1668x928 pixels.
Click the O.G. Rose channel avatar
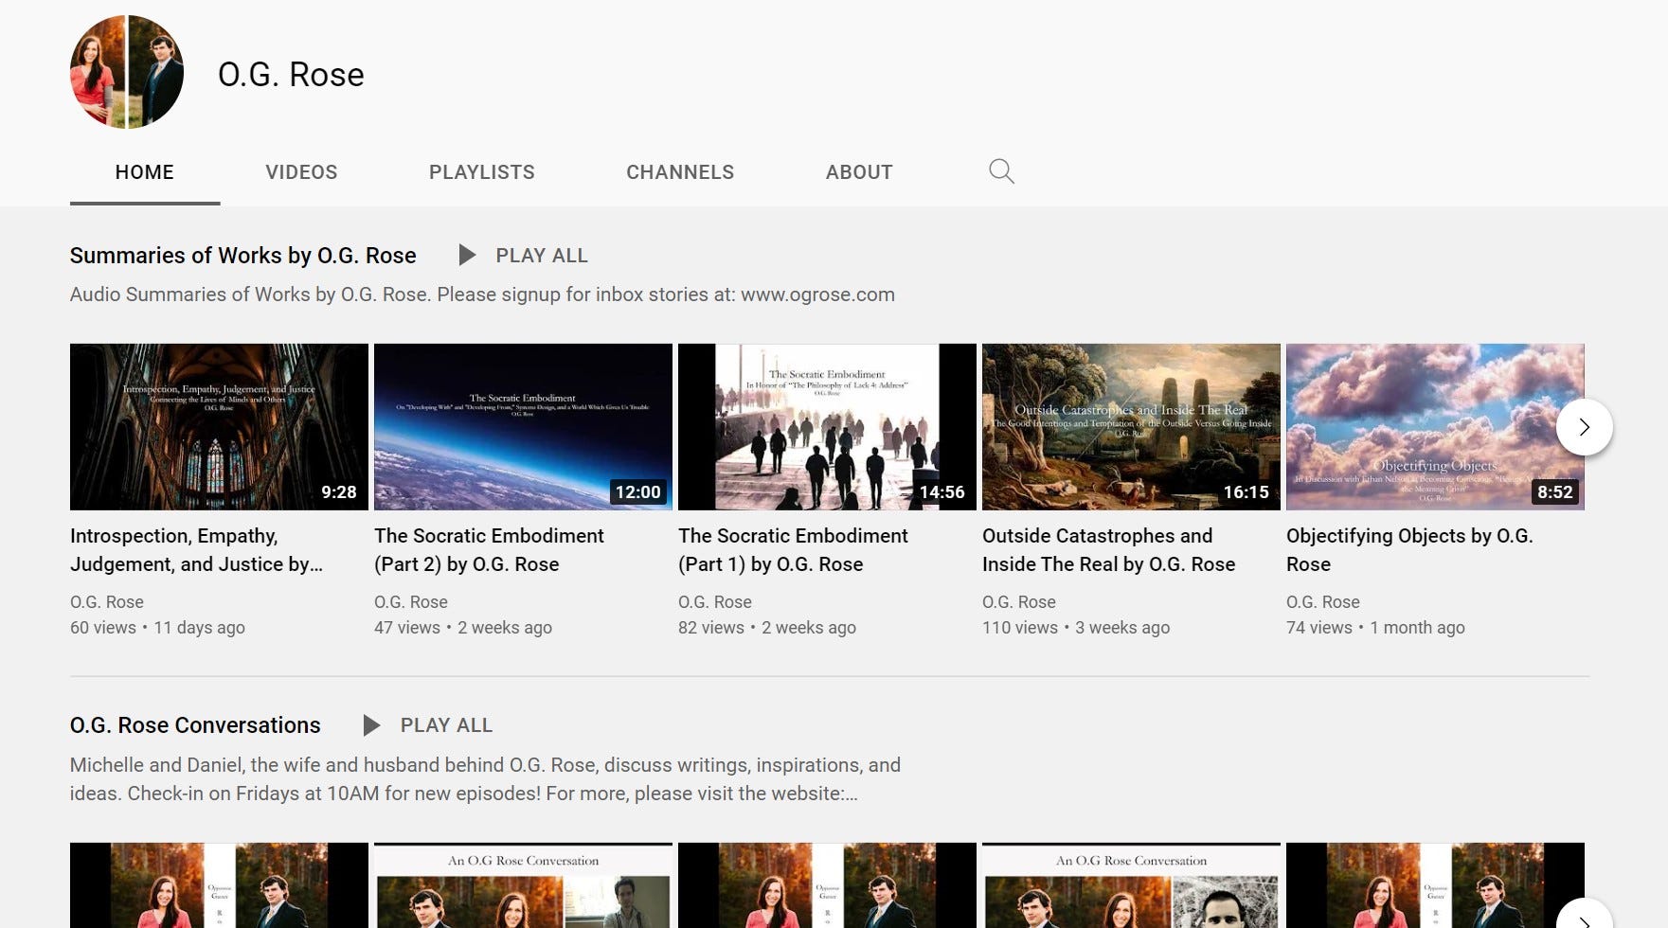[x=127, y=72]
